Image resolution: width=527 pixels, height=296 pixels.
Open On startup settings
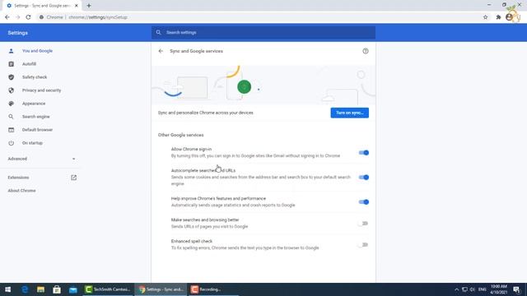tap(32, 143)
